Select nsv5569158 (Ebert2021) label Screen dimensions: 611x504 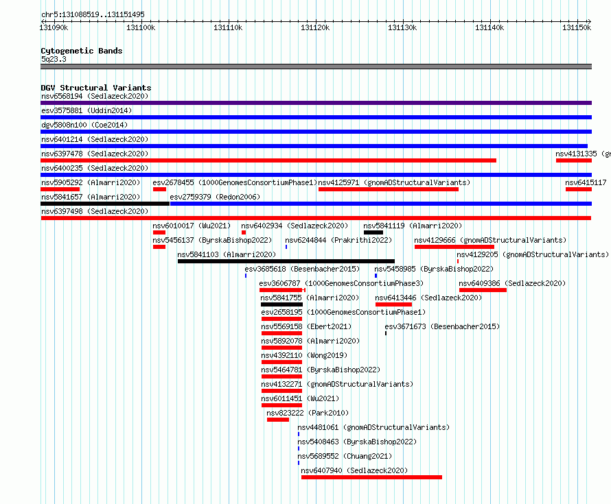coord(307,326)
